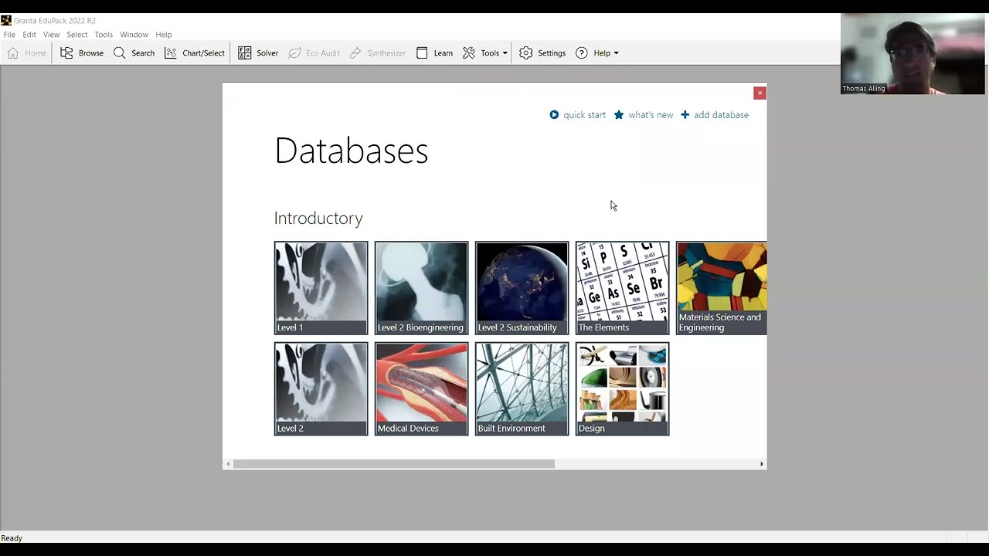Open the Edit menu
The height and width of the screenshot is (556, 989).
[x=29, y=35]
